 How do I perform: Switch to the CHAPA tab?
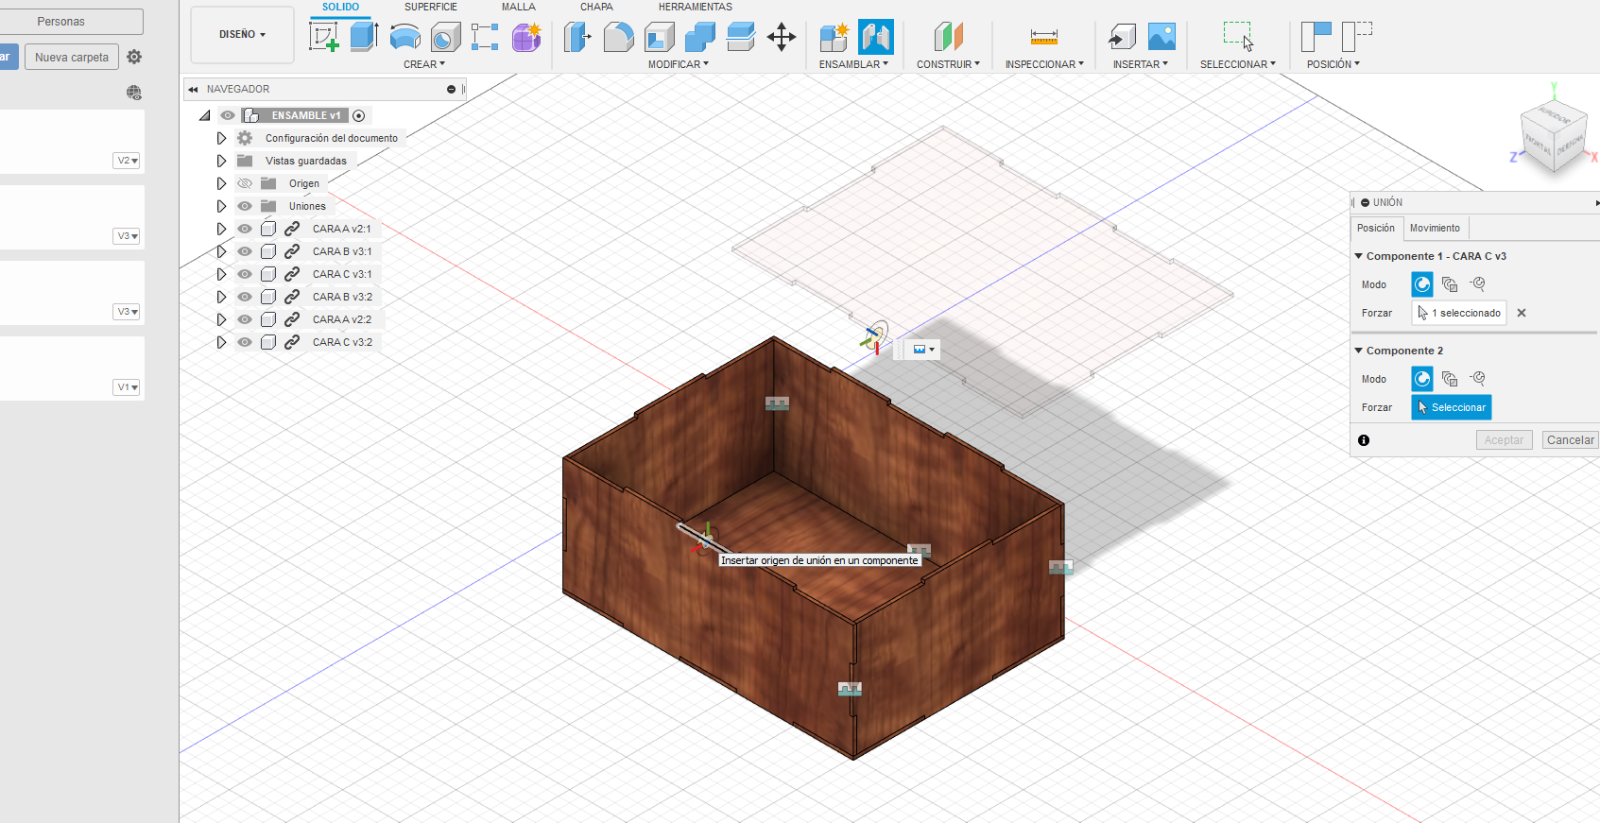click(596, 7)
